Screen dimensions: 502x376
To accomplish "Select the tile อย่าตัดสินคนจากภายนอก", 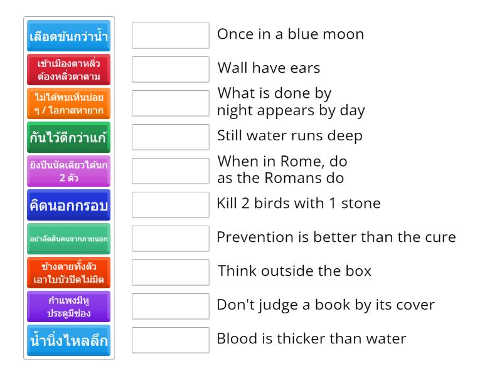I will (x=69, y=238).
